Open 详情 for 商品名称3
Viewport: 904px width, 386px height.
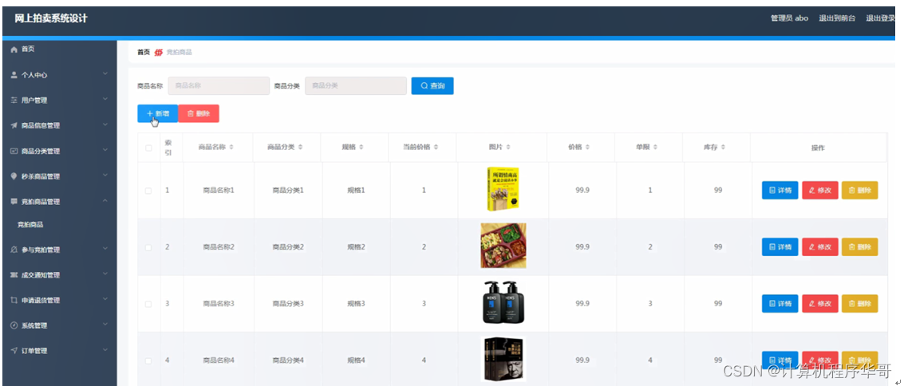[780, 303]
